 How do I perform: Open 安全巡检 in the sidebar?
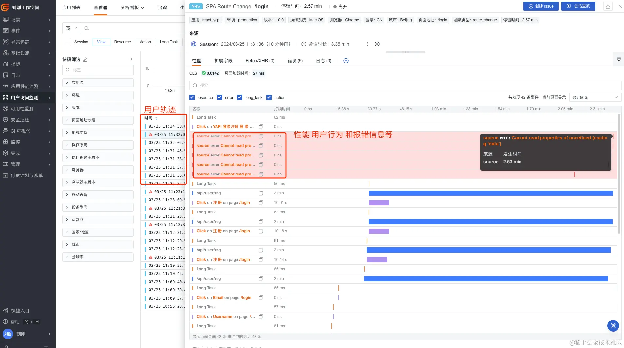(x=27, y=120)
